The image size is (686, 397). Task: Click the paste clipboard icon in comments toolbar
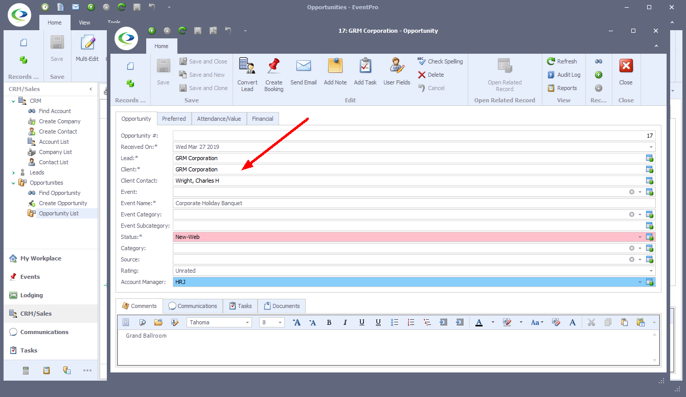point(624,322)
